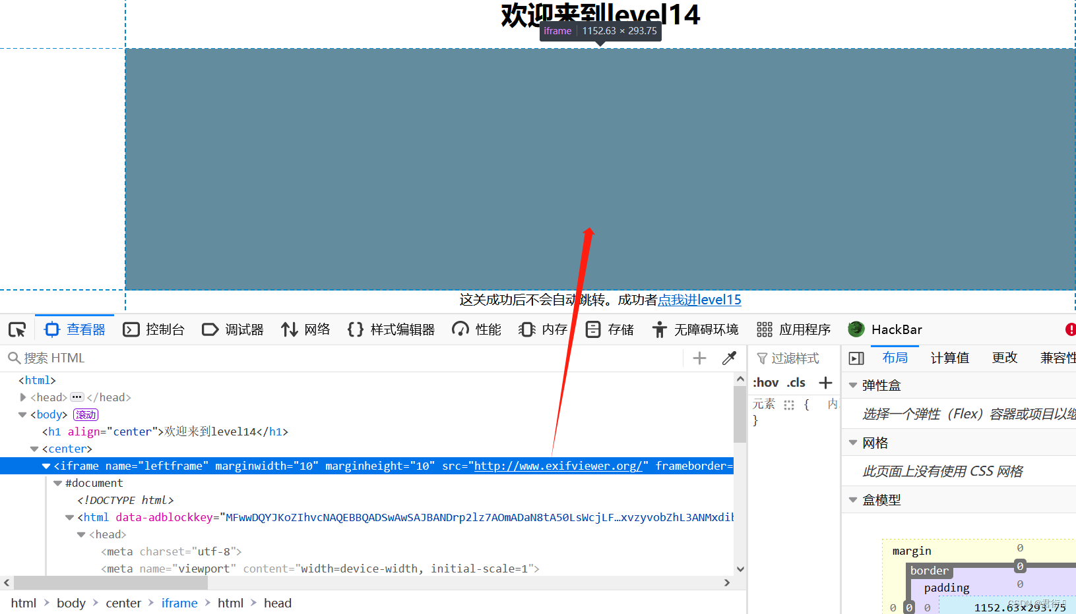Collapse the body element node
The width and height of the screenshot is (1076, 614).
[22, 414]
